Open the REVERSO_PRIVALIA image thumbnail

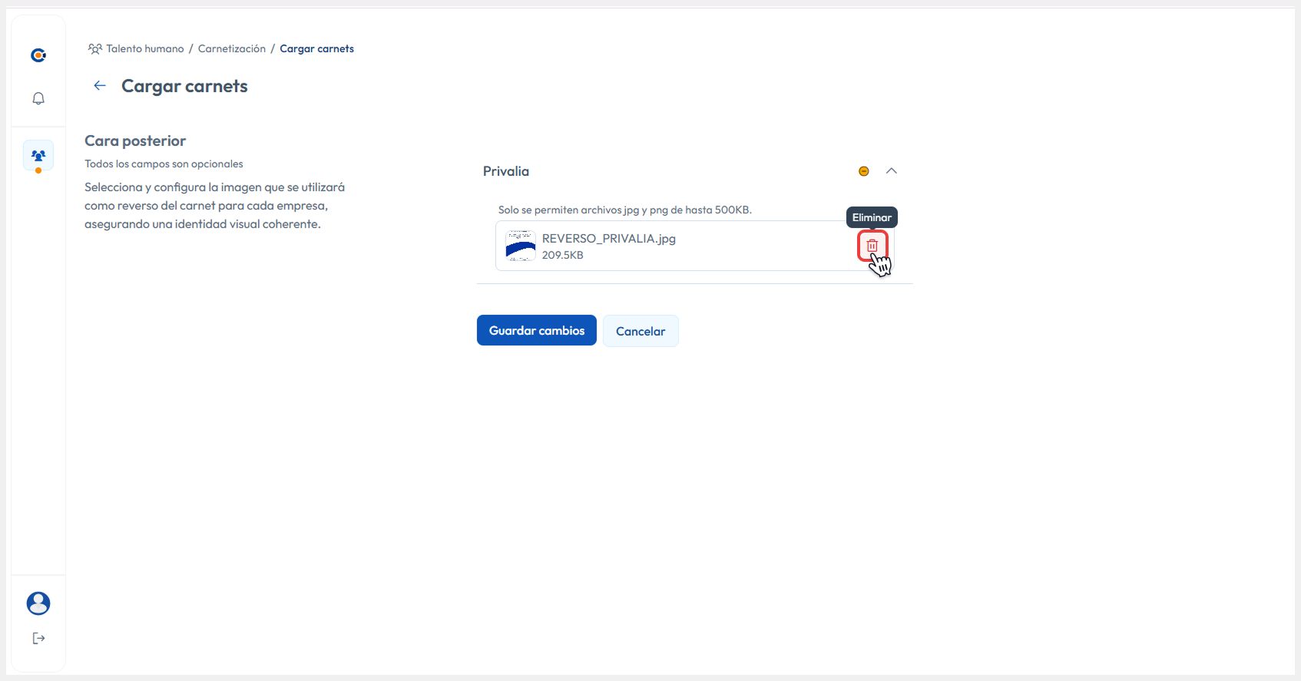tap(521, 246)
